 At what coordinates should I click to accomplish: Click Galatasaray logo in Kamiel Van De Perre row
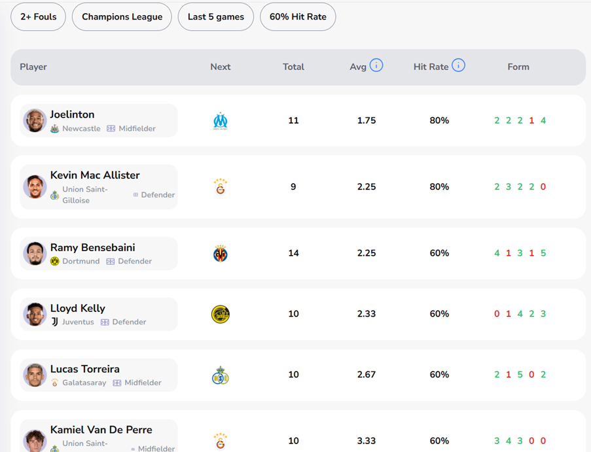221,440
